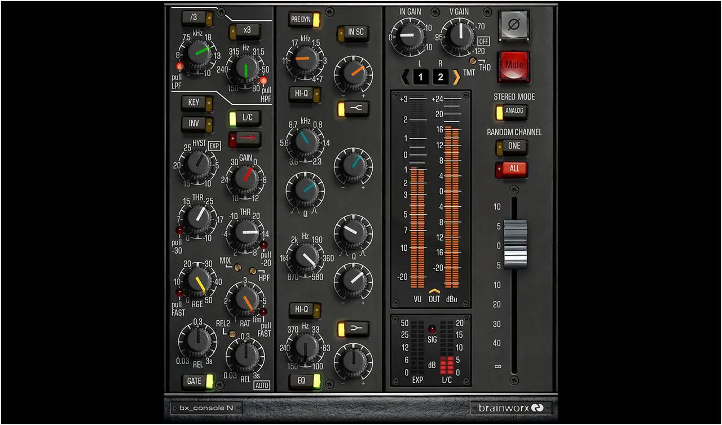Toggle the L/C limiter-compressor switch
The height and width of the screenshot is (425, 722).
244,118
